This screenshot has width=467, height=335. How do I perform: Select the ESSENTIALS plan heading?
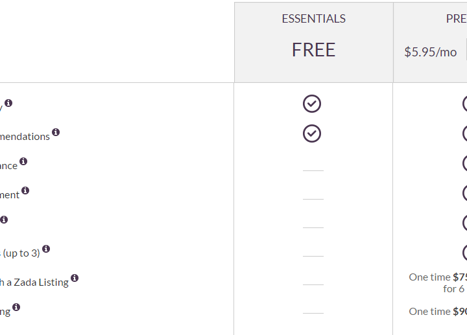[314, 19]
